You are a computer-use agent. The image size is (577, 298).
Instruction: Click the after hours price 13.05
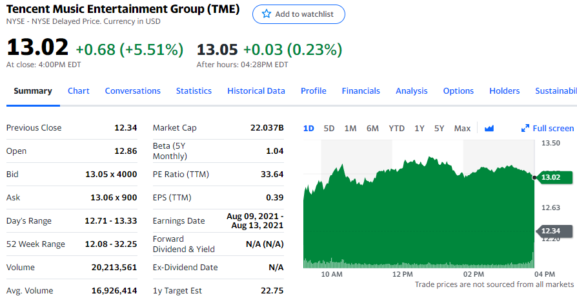coord(217,49)
